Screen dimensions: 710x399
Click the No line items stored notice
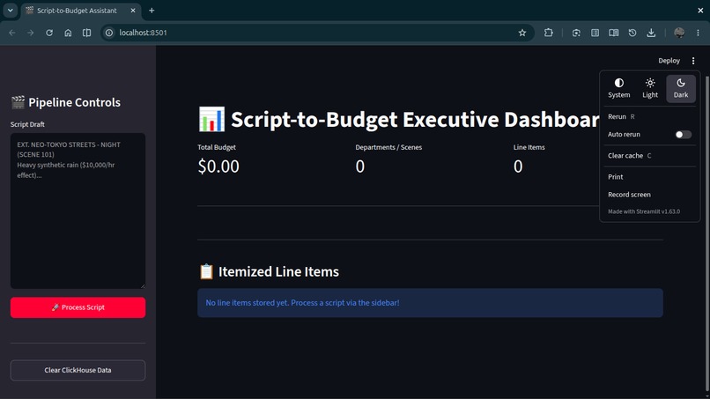[x=430, y=302]
